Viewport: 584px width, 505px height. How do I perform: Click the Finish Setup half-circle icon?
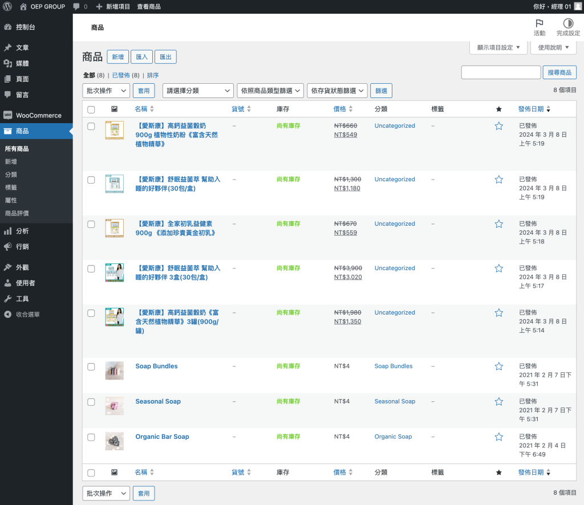point(568,23)
